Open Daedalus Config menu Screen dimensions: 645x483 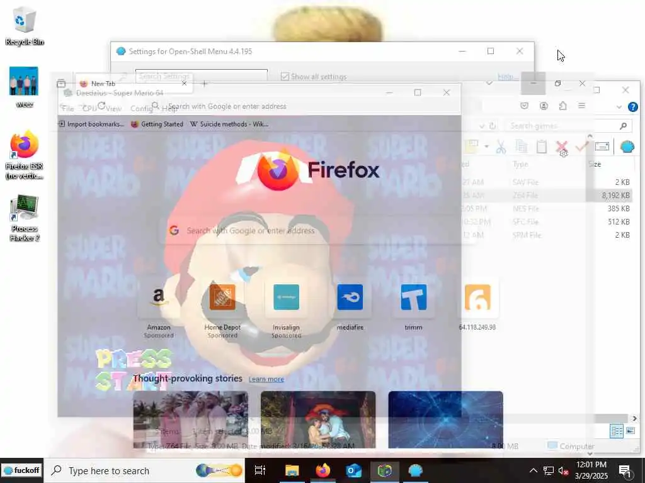(x=141, y=108)
